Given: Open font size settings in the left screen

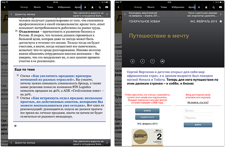Looking at the screenshot, I should 85,7.
